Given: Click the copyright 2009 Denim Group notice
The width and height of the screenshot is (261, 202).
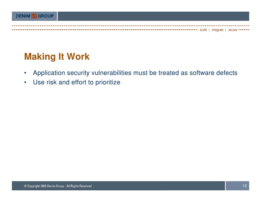Looking at the screenshot, I should [x=58, y=186].
